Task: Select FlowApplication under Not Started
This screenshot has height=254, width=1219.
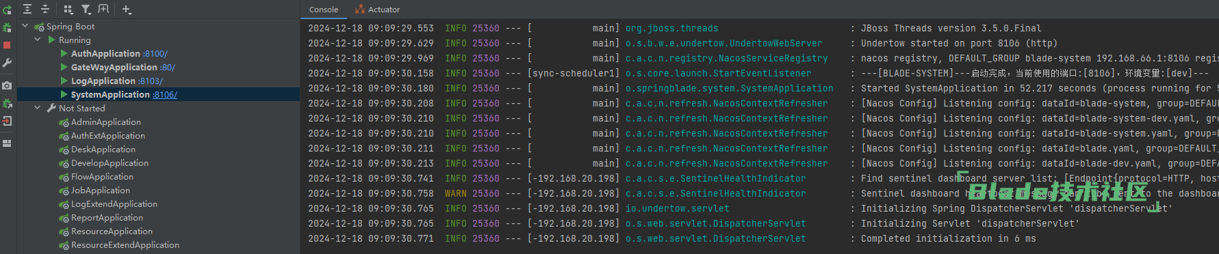Action: pyautogui.click(x=103, y=176)
